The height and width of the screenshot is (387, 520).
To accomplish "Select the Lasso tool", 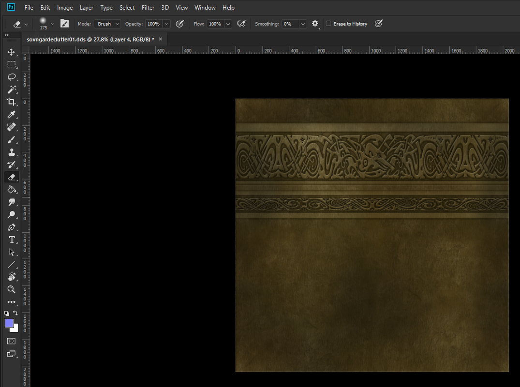I will (x=11, y=77).
